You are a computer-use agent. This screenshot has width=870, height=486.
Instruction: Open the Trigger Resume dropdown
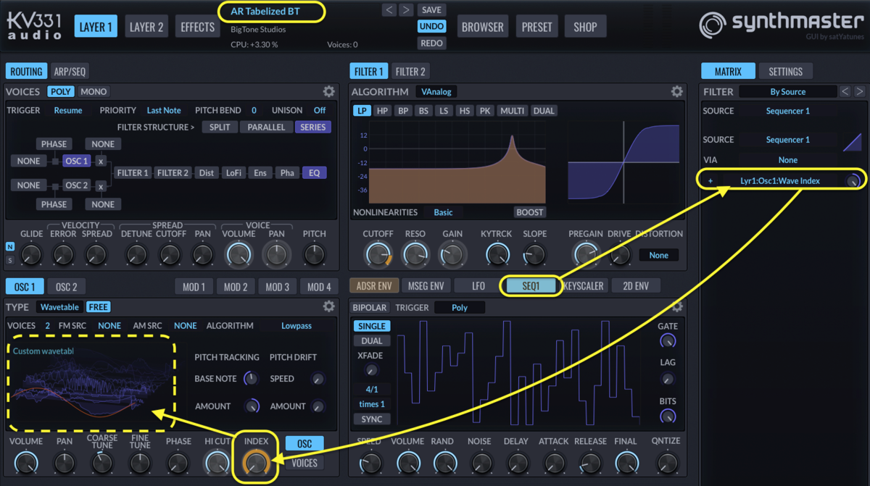pos(68,110)
